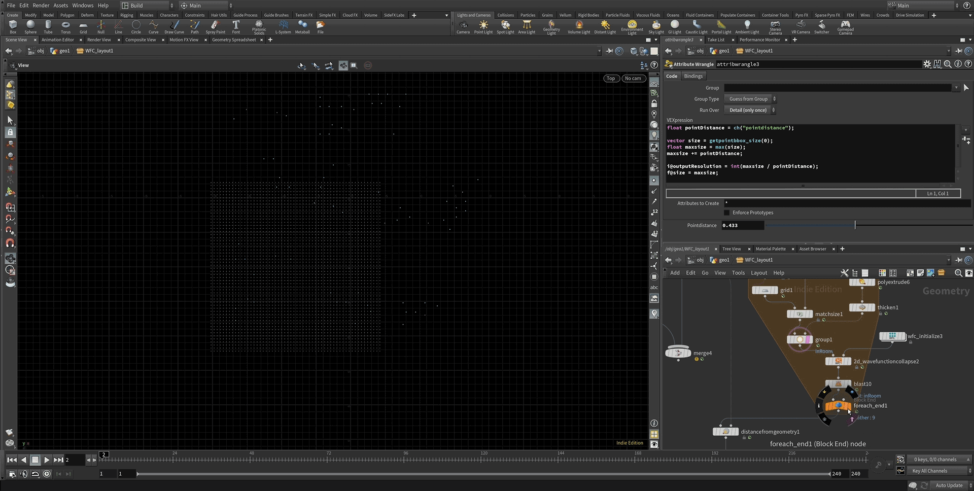974x491 pixels.
Task: Open the Key All Channels dropdown
Action: coord(940,471)
